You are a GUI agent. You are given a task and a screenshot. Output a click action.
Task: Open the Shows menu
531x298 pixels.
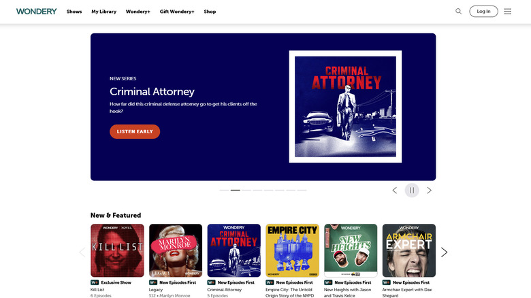pyautogui.click(x=74, y=11)
